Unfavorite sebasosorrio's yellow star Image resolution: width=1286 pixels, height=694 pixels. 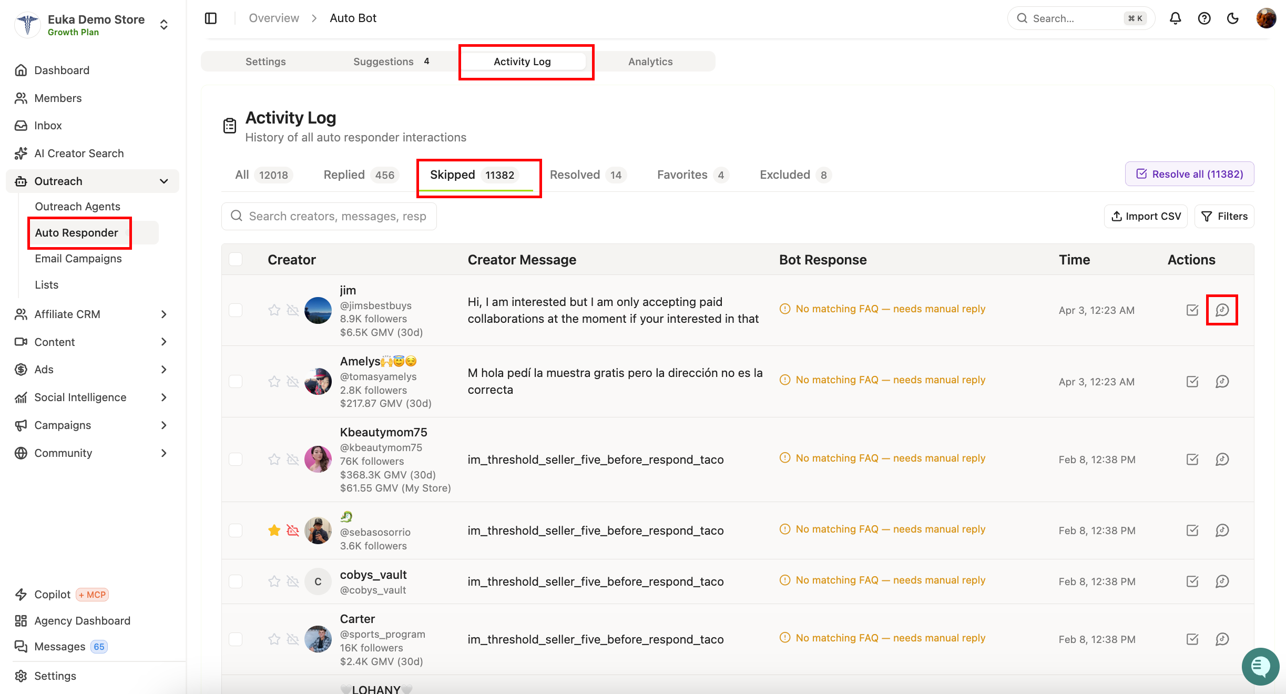pyautogui.click(x=274, y=530)
